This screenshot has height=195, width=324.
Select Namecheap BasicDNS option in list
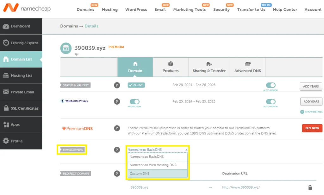(158, 157)
